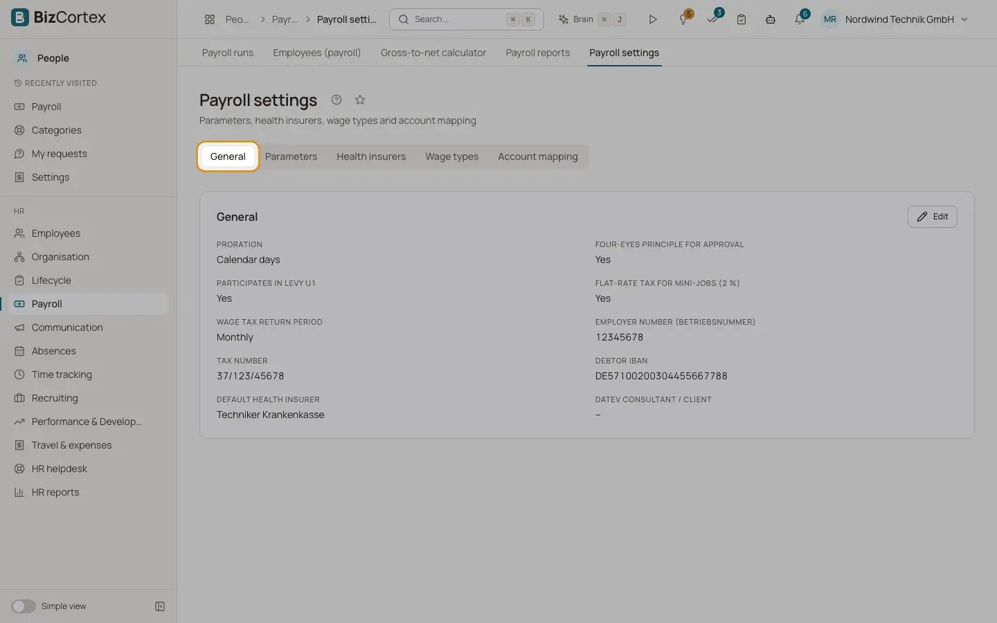The width and height of the screenshot is (997, 623).
Task: Switch to the Parameters sub-tab
Action: click(291, 156)
